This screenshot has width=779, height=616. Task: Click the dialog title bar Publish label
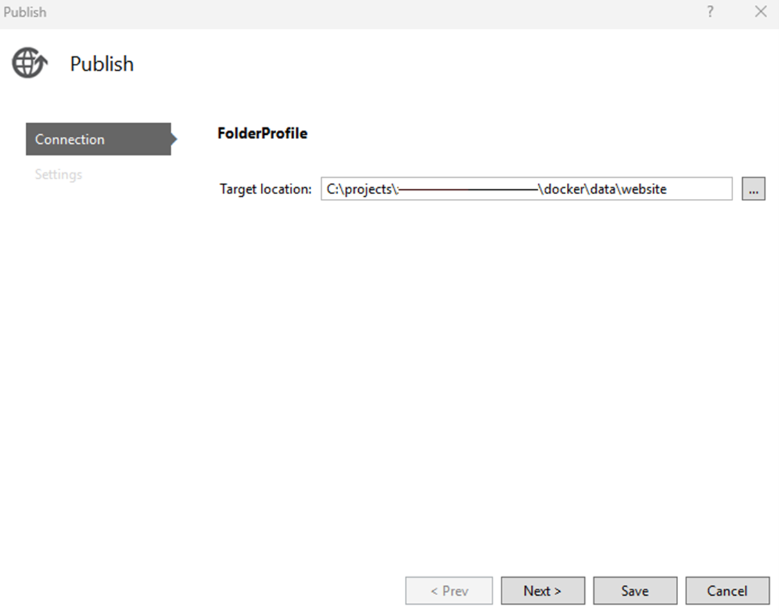point(26,12)
